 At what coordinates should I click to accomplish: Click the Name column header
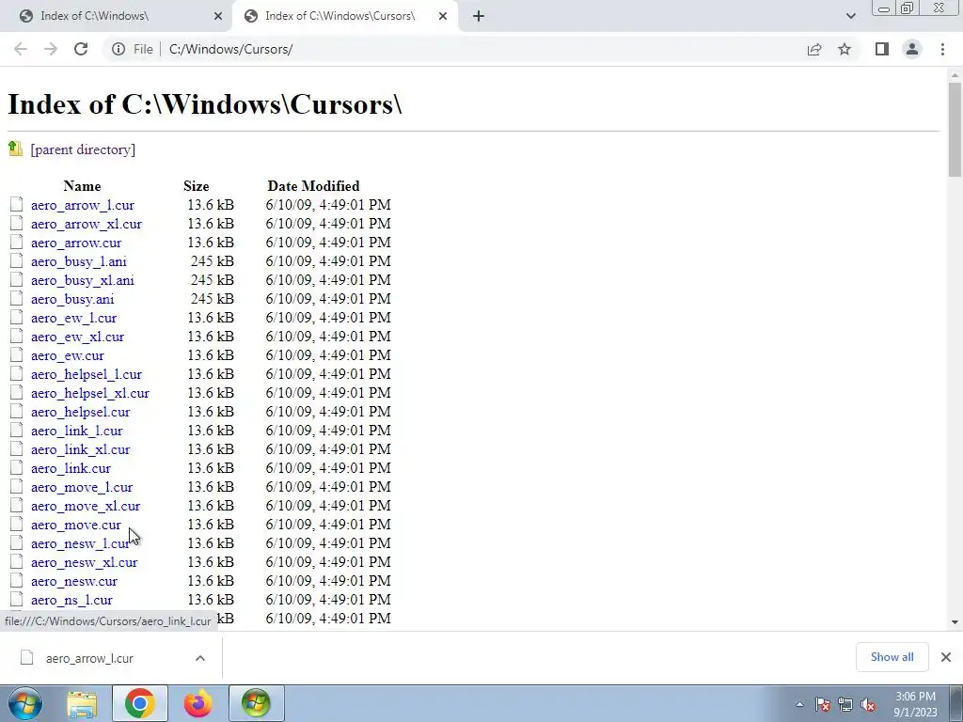coord(83,186)
